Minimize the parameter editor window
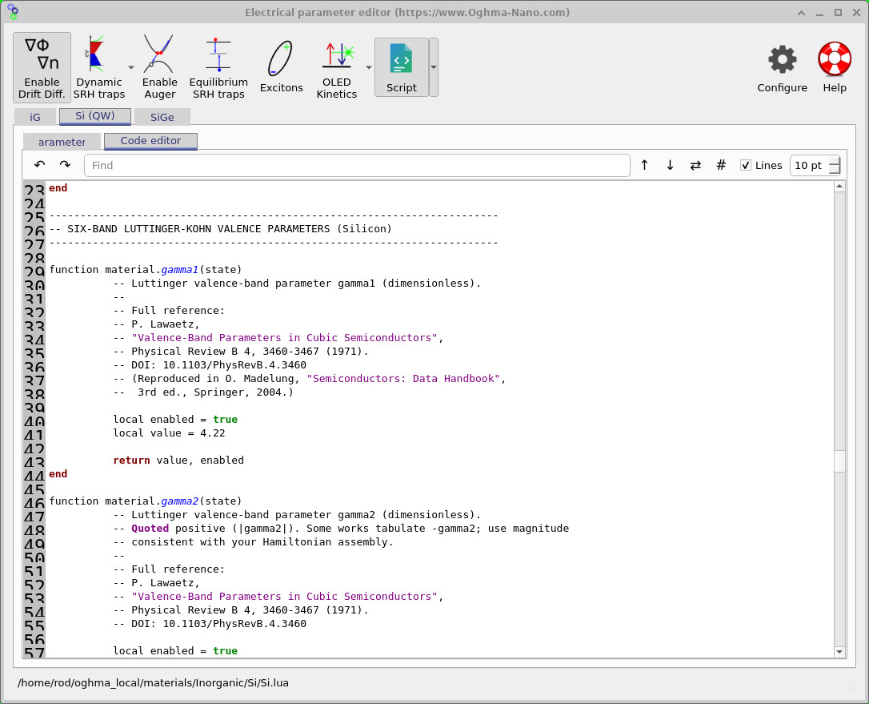This screenshot has height=704, width=869. 819,13
